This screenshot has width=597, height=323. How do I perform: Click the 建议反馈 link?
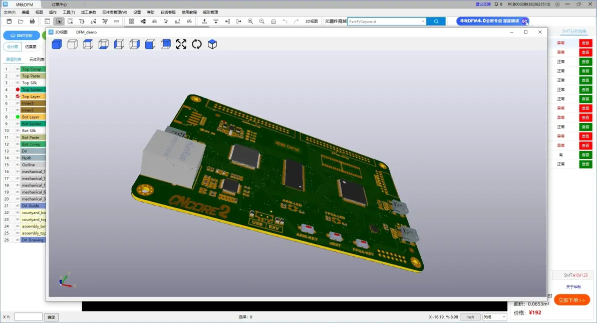click(483, 4)
